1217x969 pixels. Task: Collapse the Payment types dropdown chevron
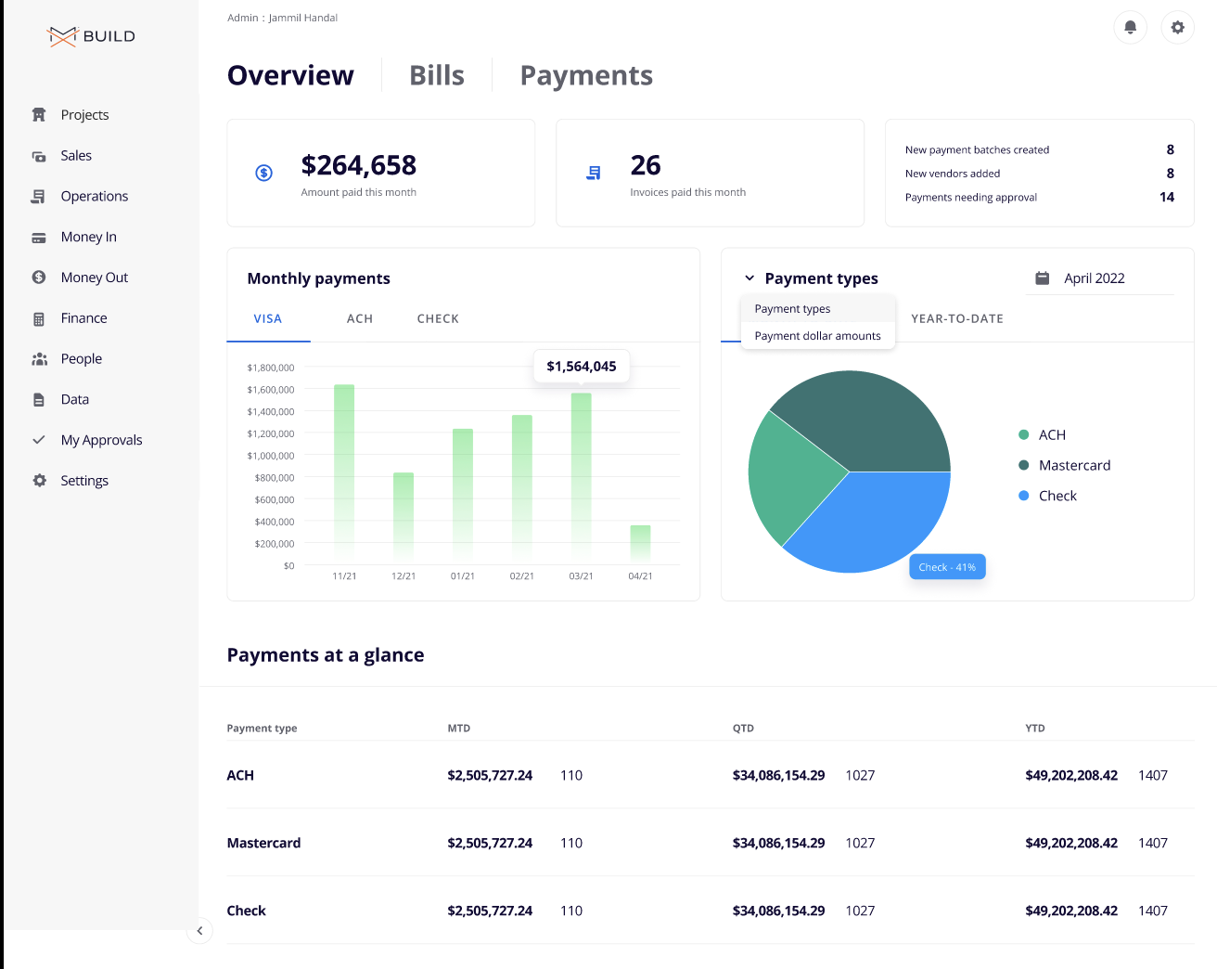click(x=749, y=278)
